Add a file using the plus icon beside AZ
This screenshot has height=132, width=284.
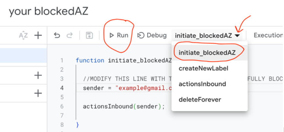pos(38,35)
